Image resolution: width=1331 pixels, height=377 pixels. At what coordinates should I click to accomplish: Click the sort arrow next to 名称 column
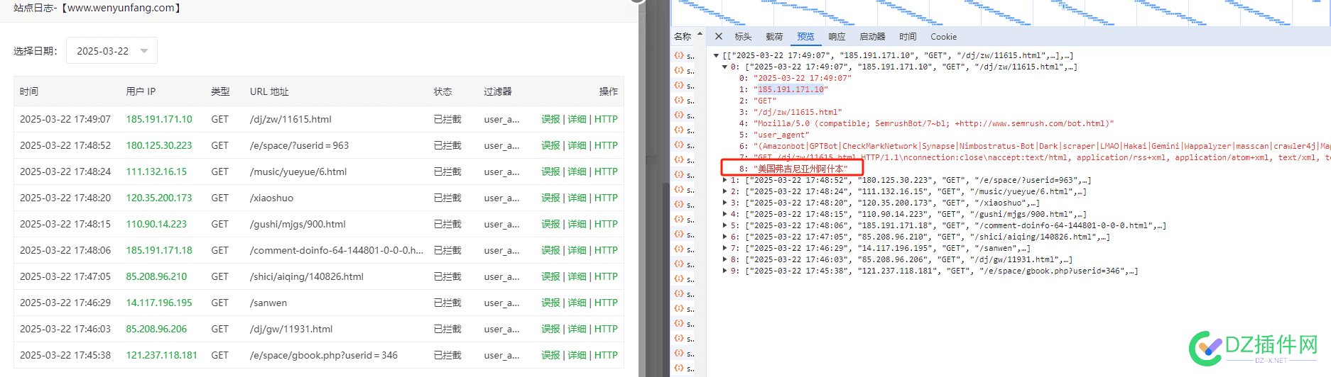(700, 35)
